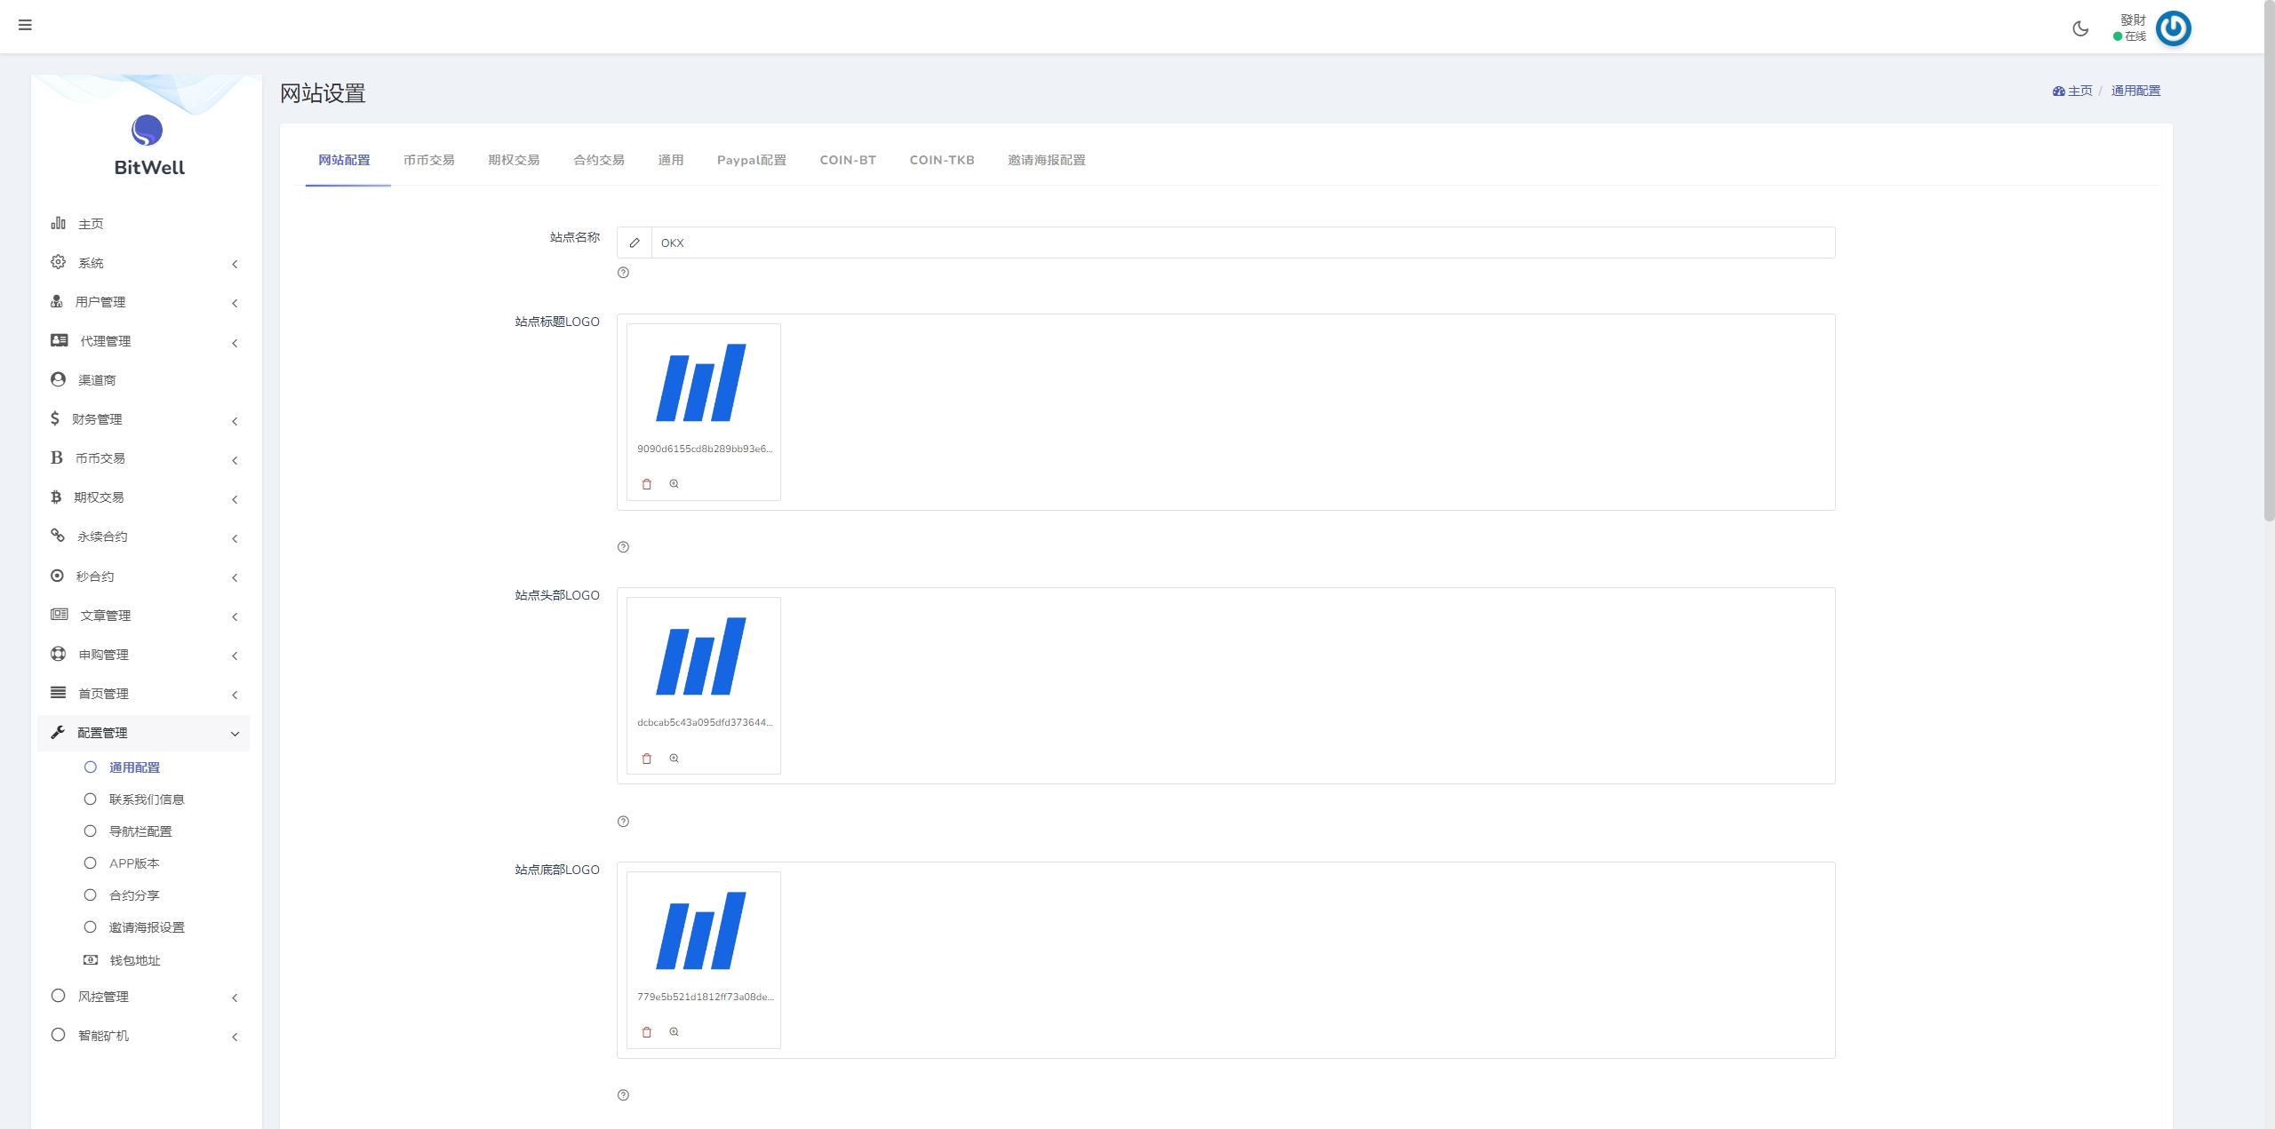The height and width of the screenshot is (1129, 2275).
Task: Click the home (主页) breadcrumb link
Action: click(2078, 91)
